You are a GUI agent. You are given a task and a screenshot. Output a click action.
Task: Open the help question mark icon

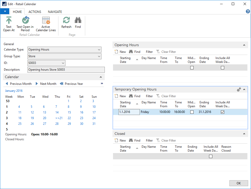pos(248,12)
